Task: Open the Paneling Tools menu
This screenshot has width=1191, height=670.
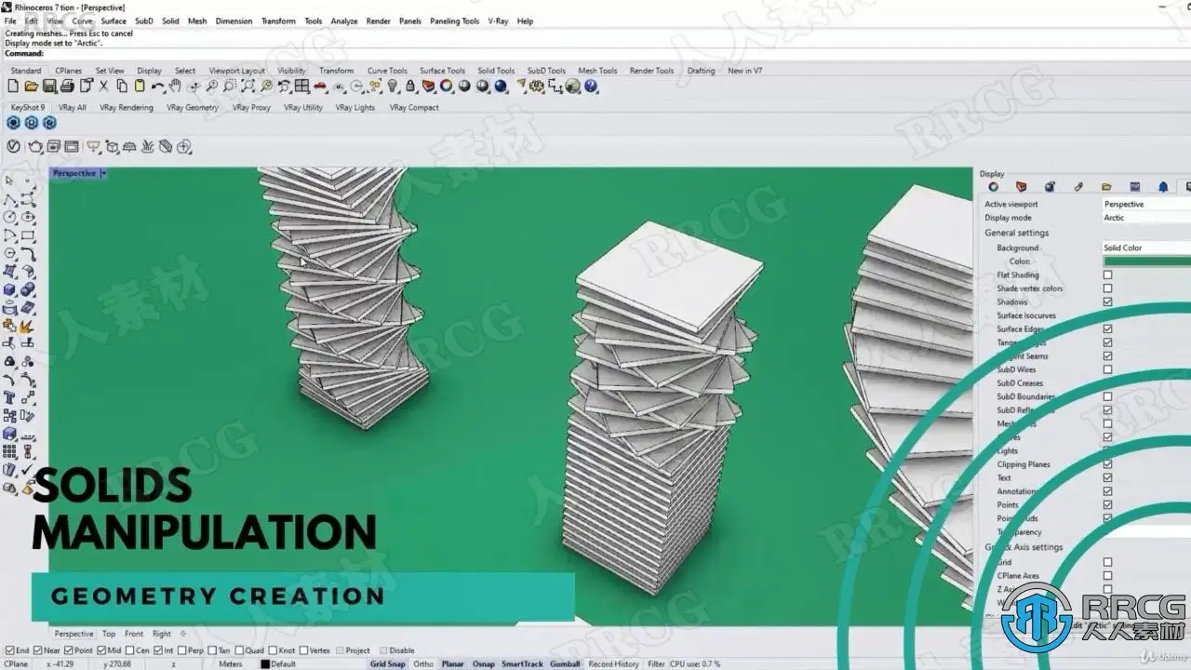Action: pyautogui.click(x=454, y=20)
